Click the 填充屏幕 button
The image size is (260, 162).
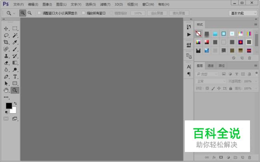click(179, 13)
